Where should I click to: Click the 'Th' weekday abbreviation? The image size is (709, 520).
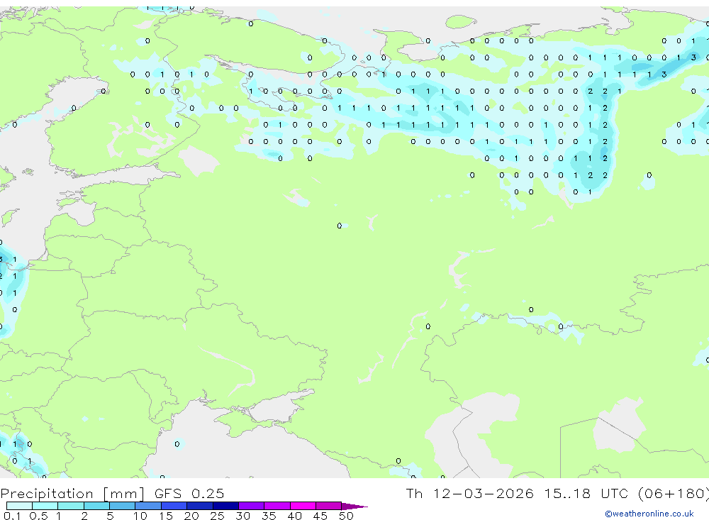pos(414,493)
